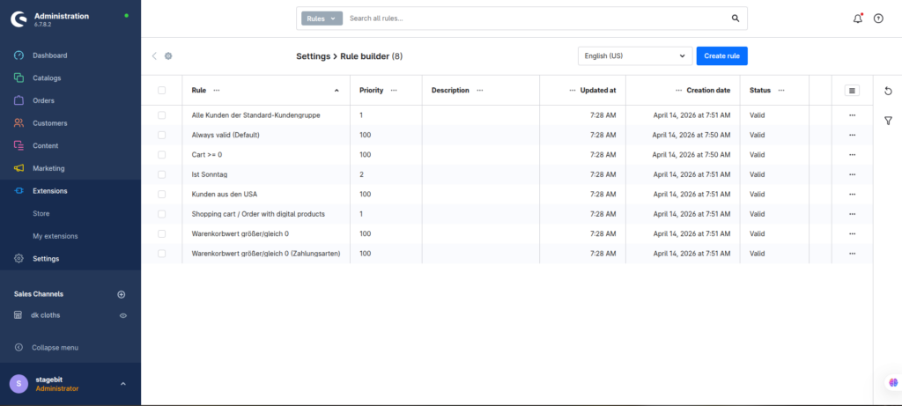
Task: Open the Content section
Action: pyautogui.click(x=45, y=145)
